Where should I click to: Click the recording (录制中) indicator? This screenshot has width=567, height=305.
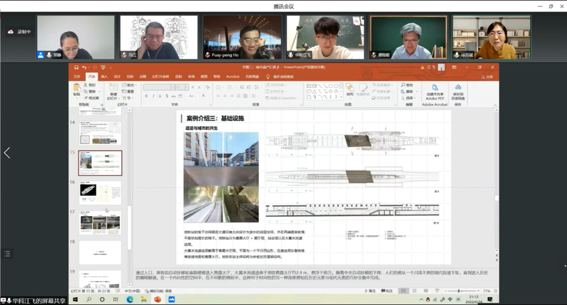(20, 32)
